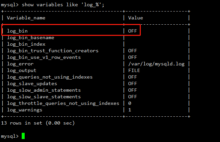The height and width of the screenshot is (142, 220).
Task: Click the log_bin_index variable name
Action: tap(26, 44)
